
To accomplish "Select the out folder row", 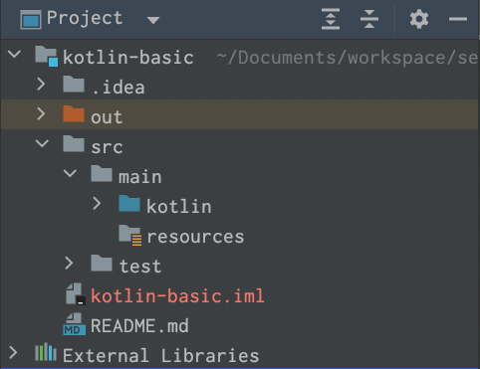I will click(x=240, y=114).
